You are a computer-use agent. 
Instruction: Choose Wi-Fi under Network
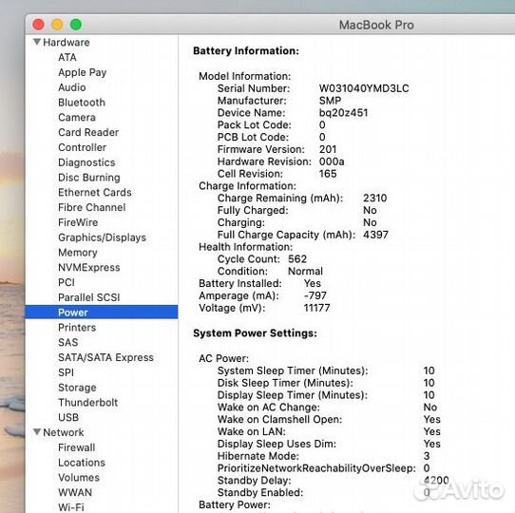71,507
